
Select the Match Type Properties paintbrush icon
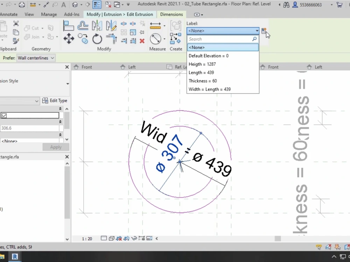coord(16,41)
